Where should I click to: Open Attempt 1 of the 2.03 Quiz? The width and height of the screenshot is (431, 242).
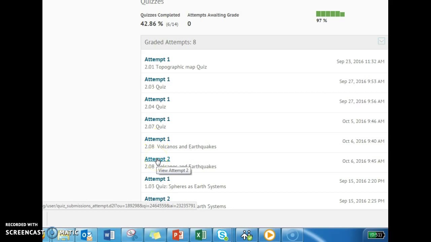point(157,79)
